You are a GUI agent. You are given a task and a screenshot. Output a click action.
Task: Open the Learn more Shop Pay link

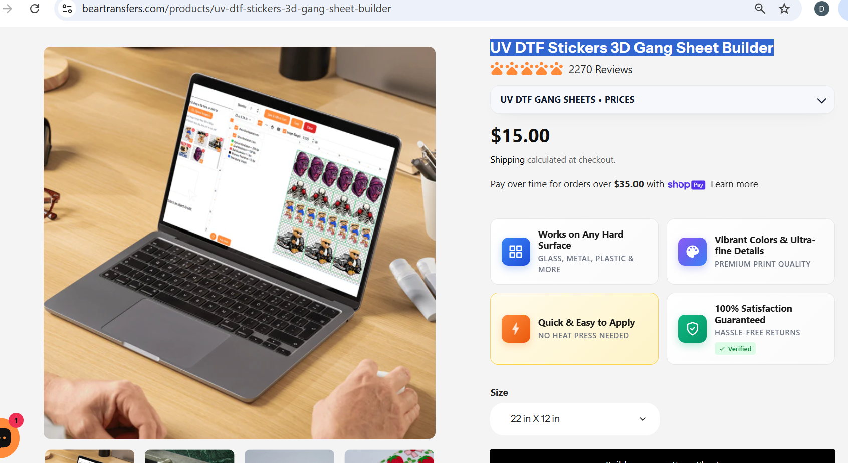[x=734, y=184]
